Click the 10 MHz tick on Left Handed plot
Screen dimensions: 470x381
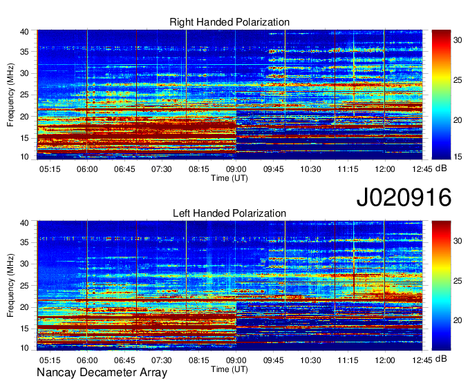24,348
